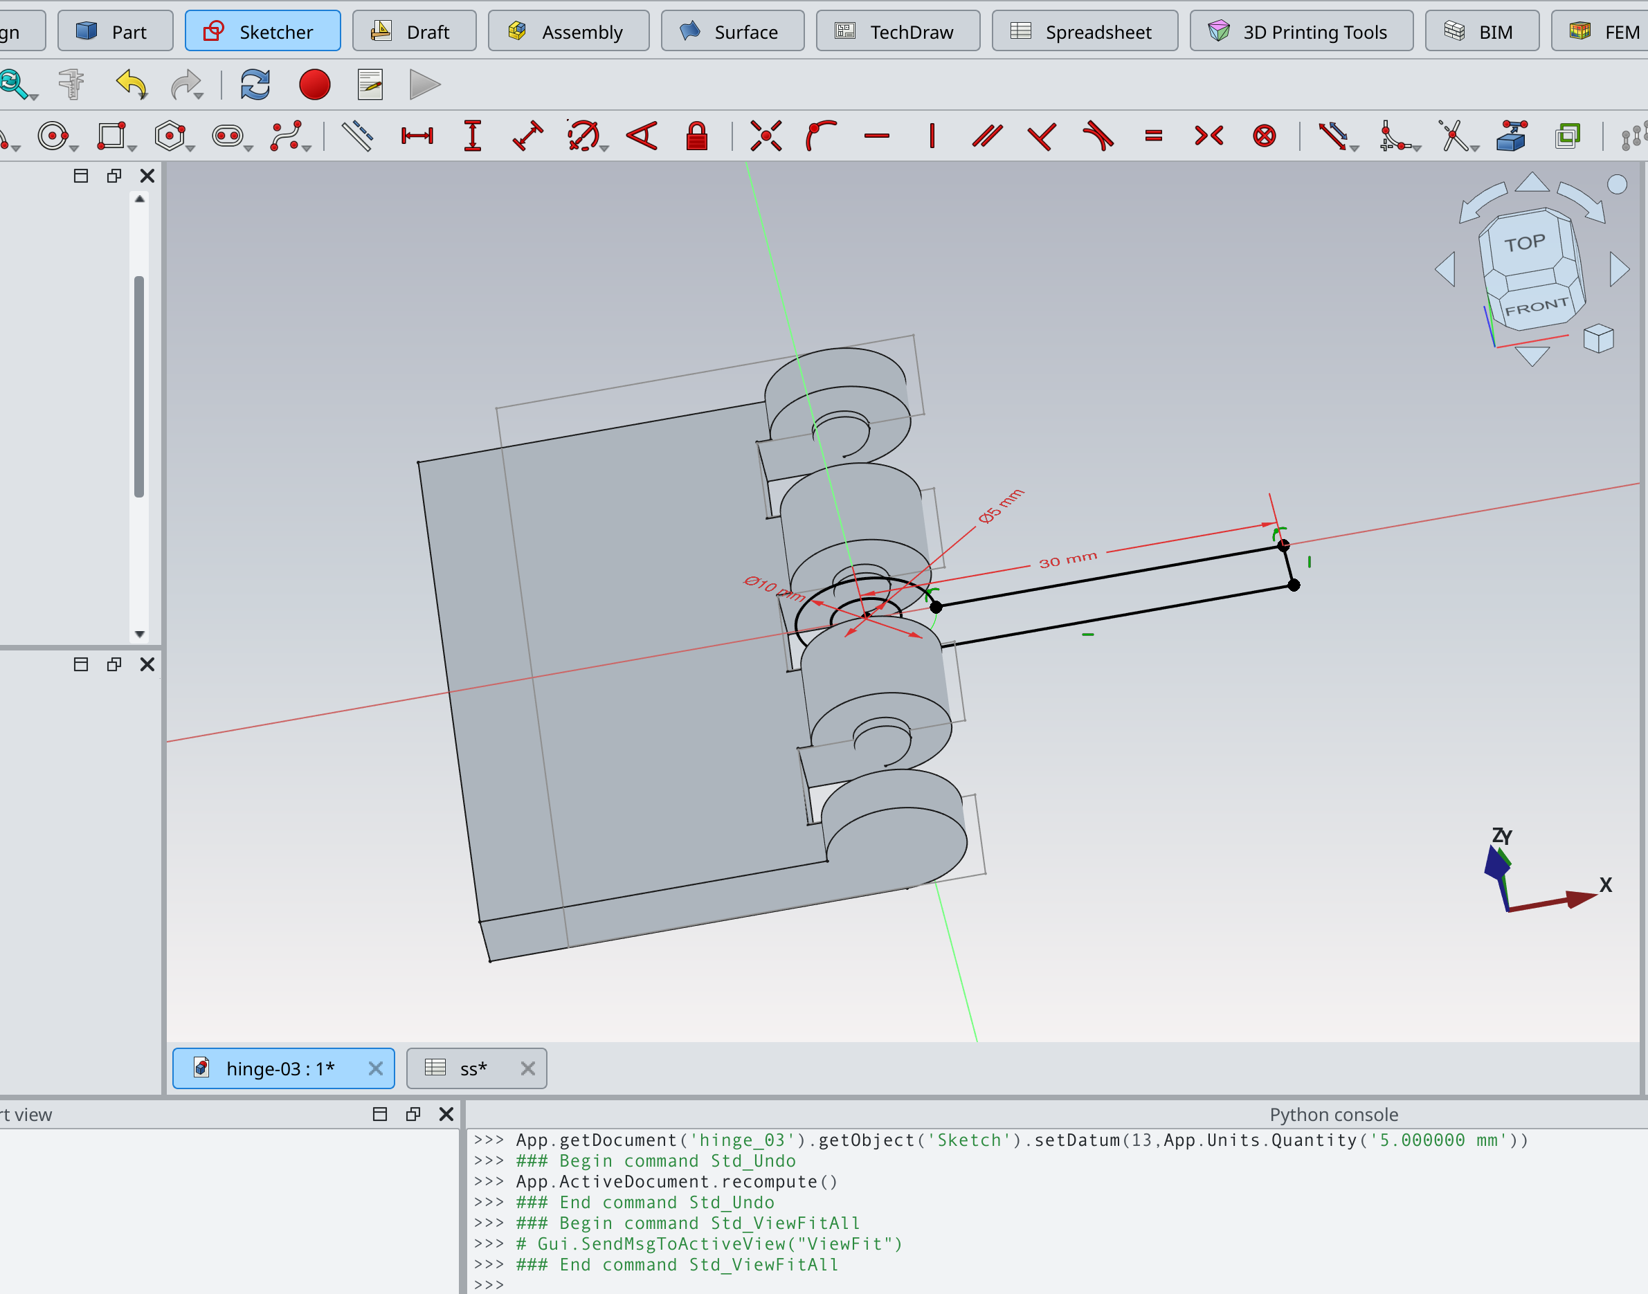1648x1294 pixels.
Task: Switch to the Part workbench tab
Action: pos(115,31)
